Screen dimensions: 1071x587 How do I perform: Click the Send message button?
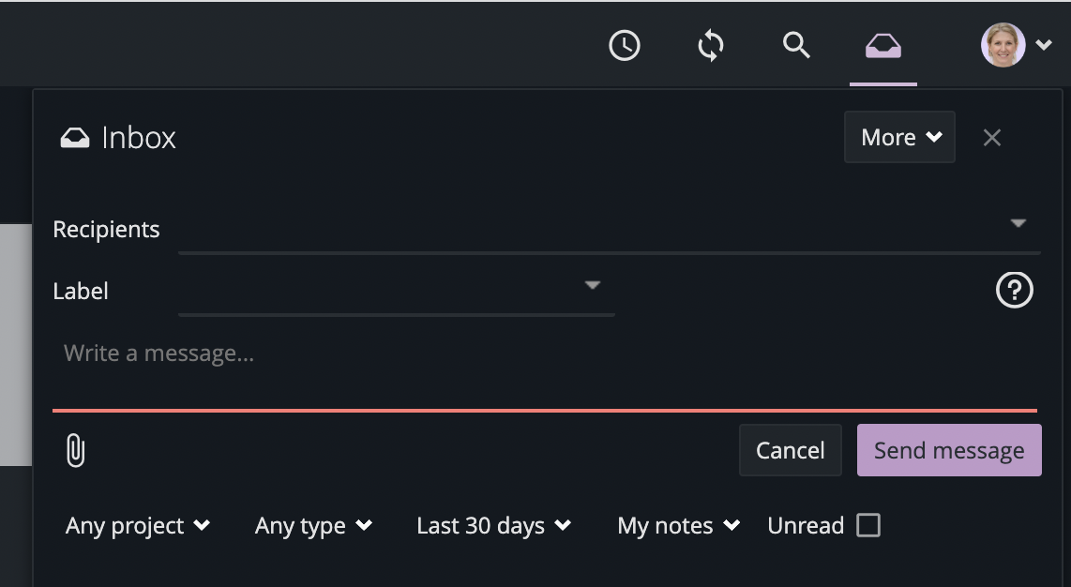[949, 450]
